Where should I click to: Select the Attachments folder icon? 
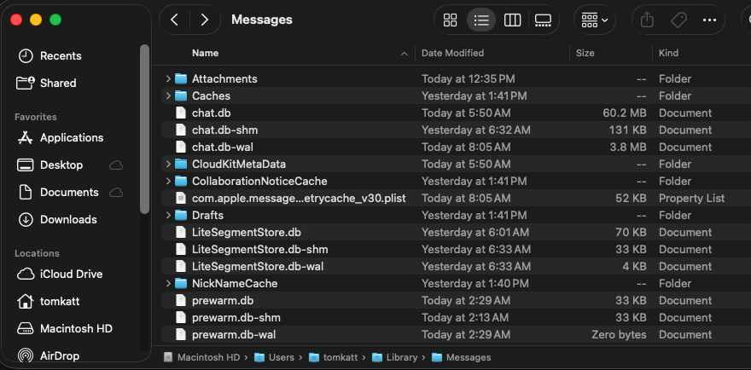coord(181,78)
